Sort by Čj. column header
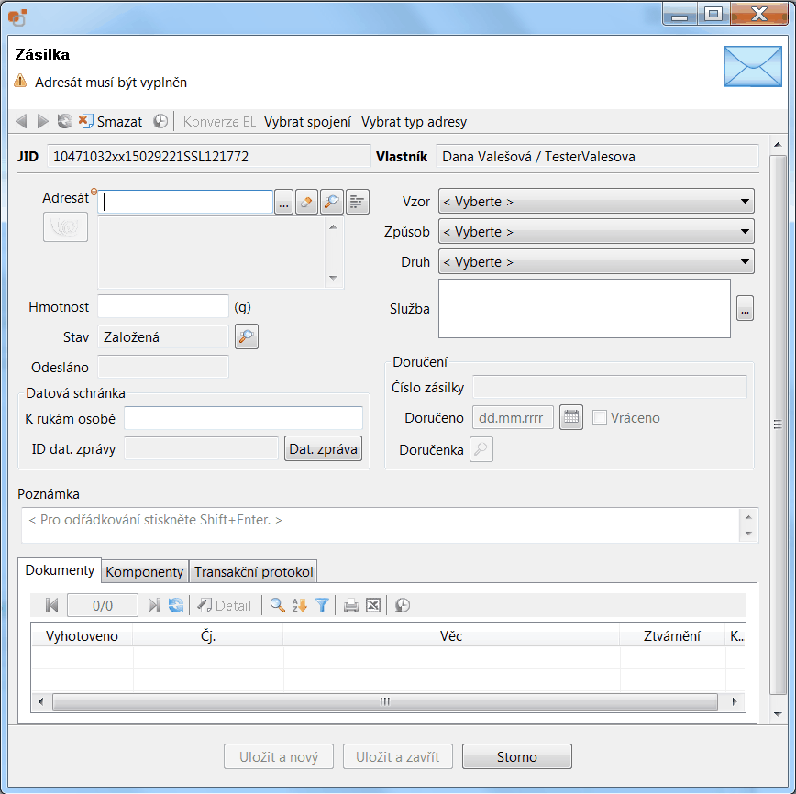This screenshot has width=796, height=794. (208, 635)
